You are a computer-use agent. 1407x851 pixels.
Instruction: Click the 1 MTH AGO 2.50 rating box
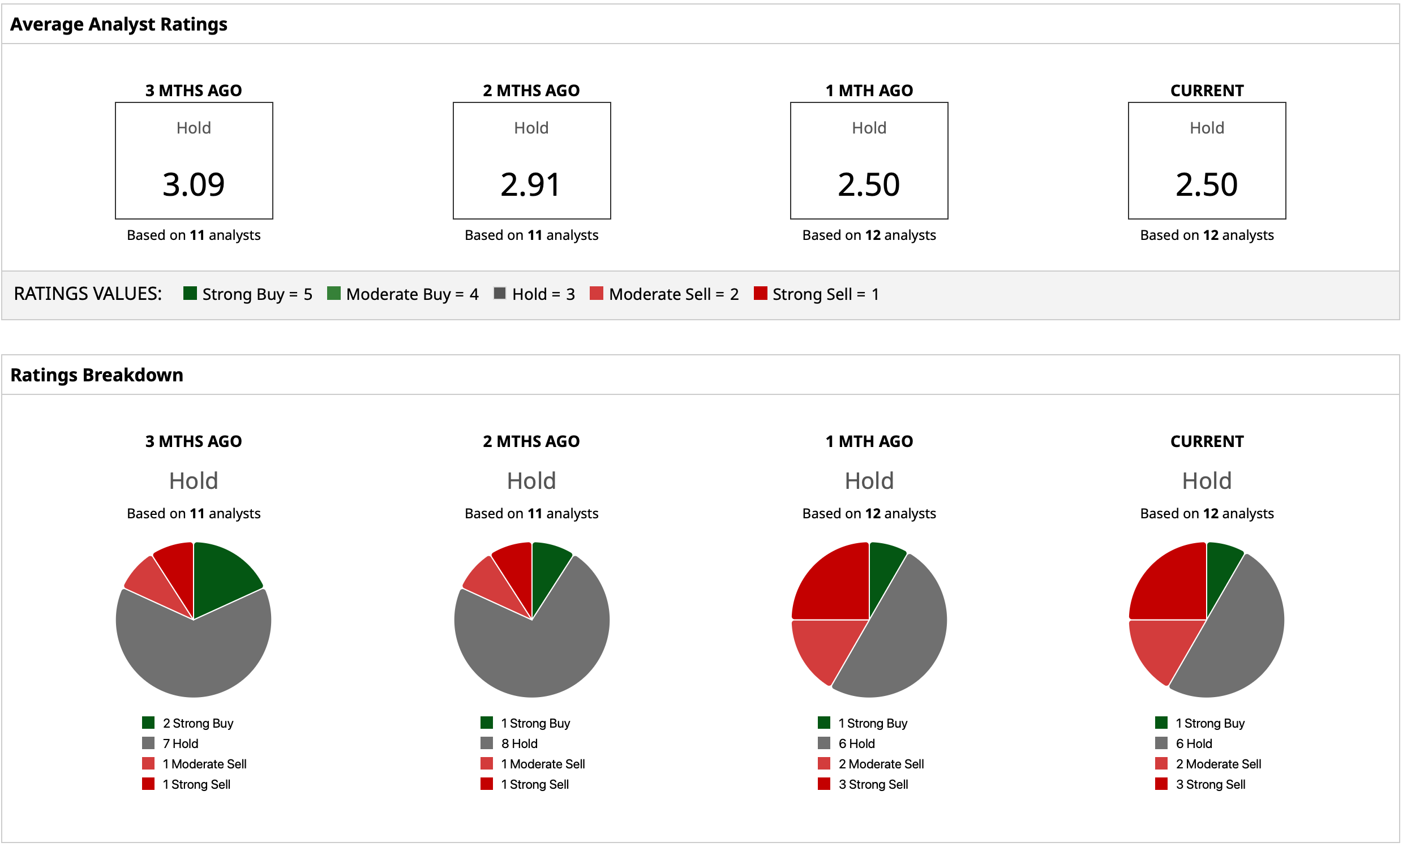869,160
